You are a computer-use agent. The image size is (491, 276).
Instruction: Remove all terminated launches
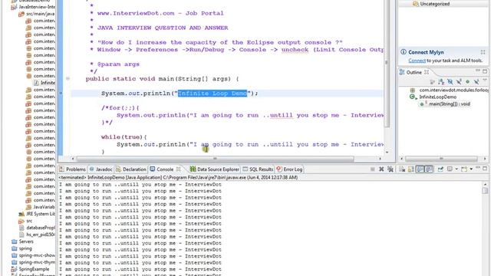pyautogui.click(x=390, y=169)
